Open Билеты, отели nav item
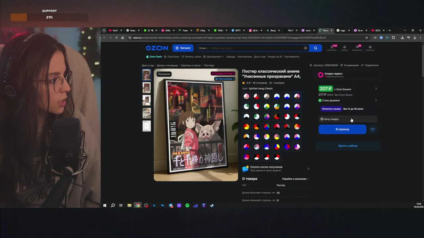The image size is (424, 238). [x=191, y=57]
